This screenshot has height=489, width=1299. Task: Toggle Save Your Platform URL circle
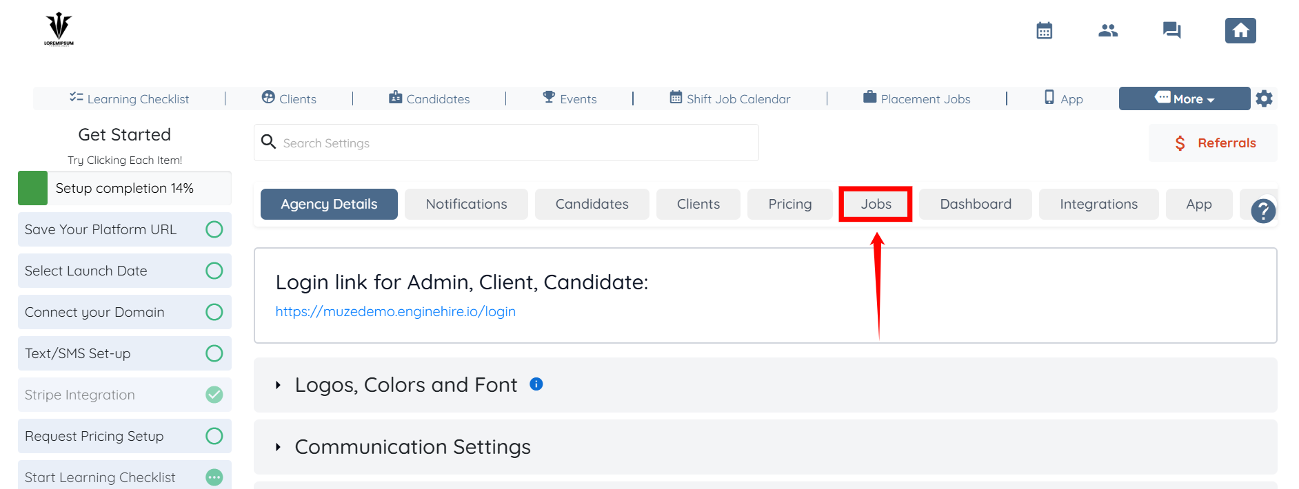pyautogui.click(x=214, y=229)
